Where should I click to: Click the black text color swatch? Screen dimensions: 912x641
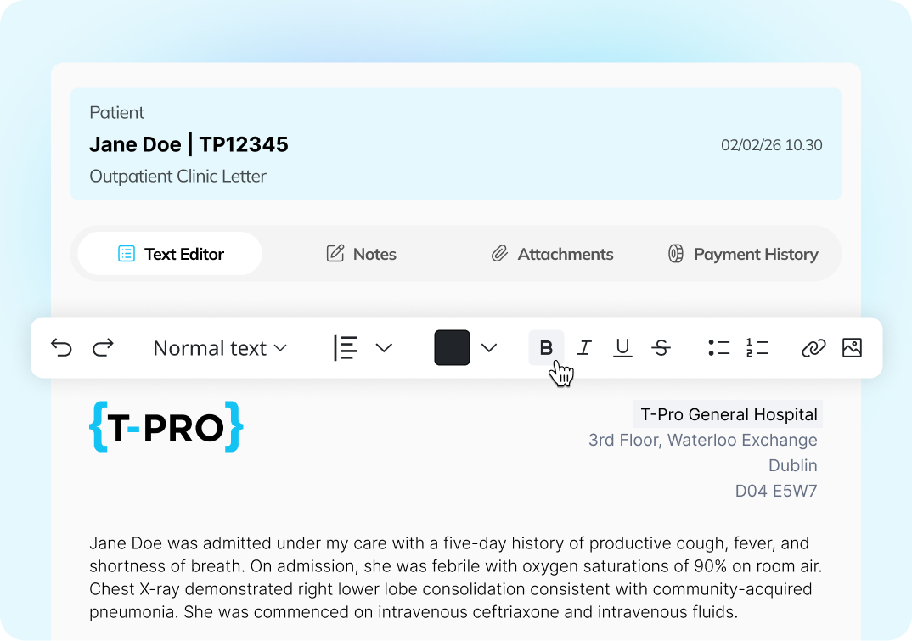(452, 348)
